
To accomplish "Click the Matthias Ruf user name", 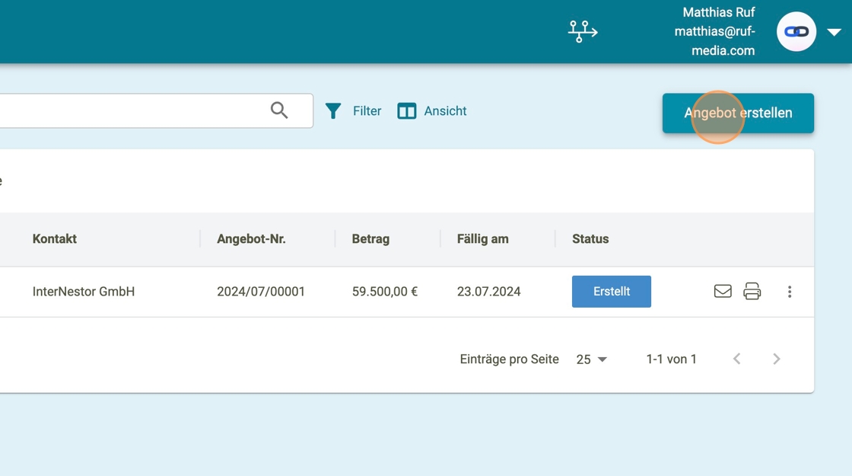I will pyautogui.click(x=718, y=12).
